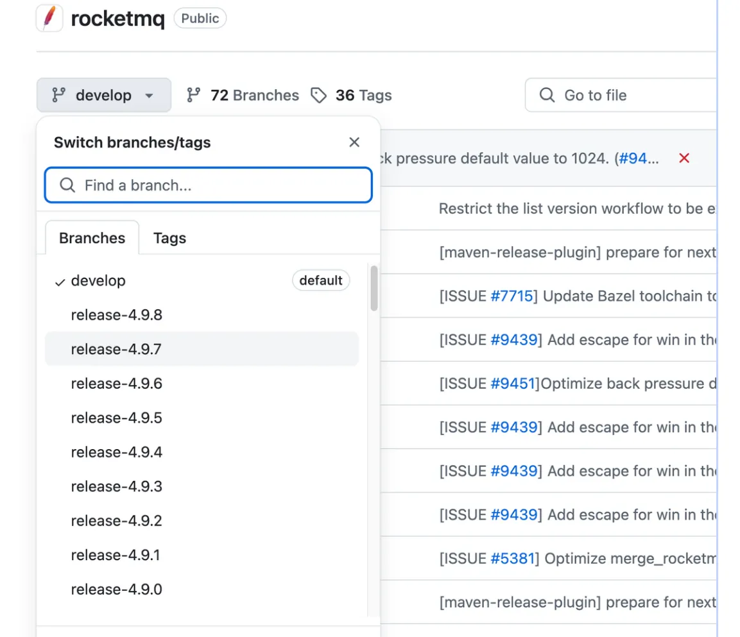Click the Find a branch search box
740x637 pixels.
pyautogui.click(x=208, y=185)
